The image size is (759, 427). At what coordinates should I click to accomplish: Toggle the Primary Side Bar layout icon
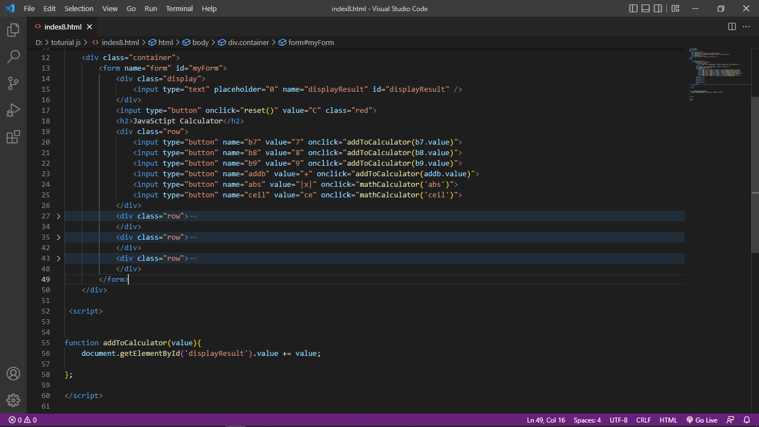[x=633, y=8]
